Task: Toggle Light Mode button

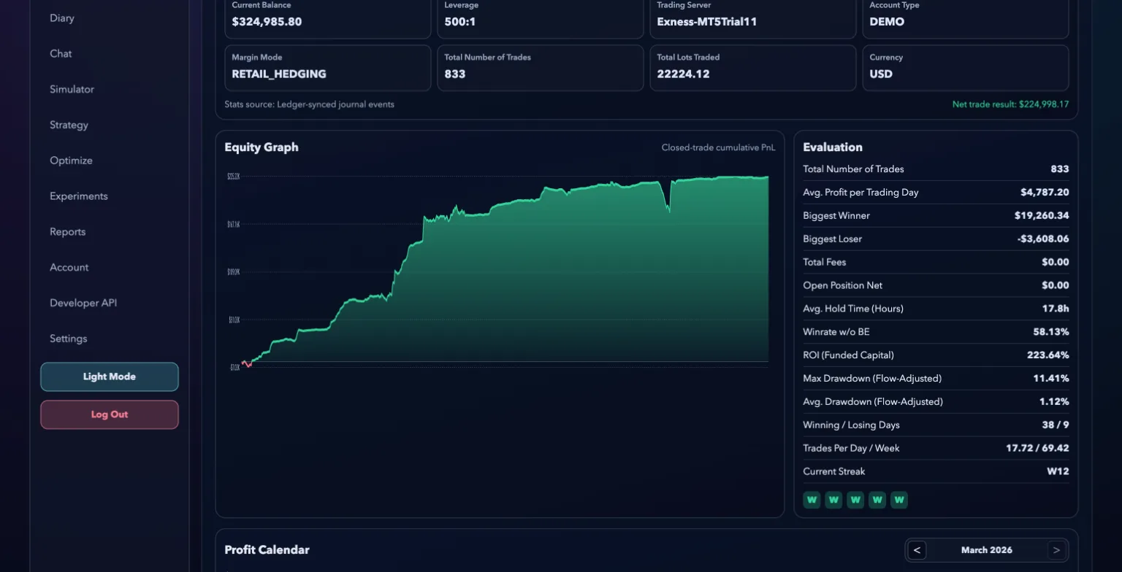Action: point(110,377)
